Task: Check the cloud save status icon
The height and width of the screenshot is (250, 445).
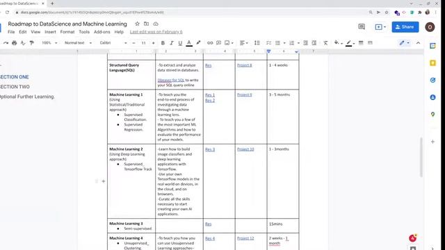Action: click(156, 24)
